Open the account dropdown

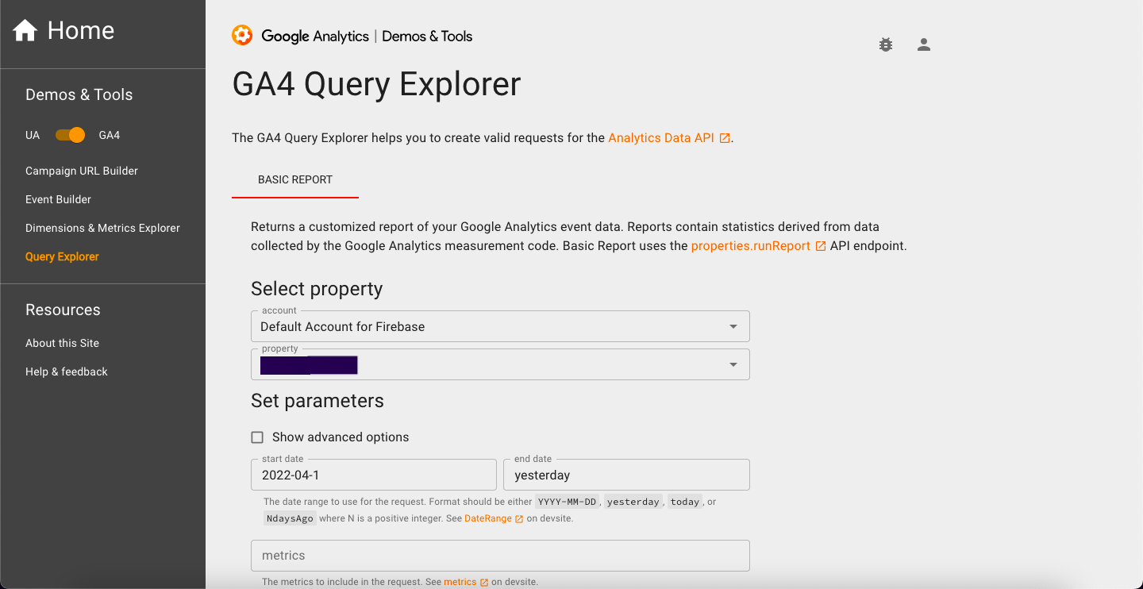[x=500, y=326]
